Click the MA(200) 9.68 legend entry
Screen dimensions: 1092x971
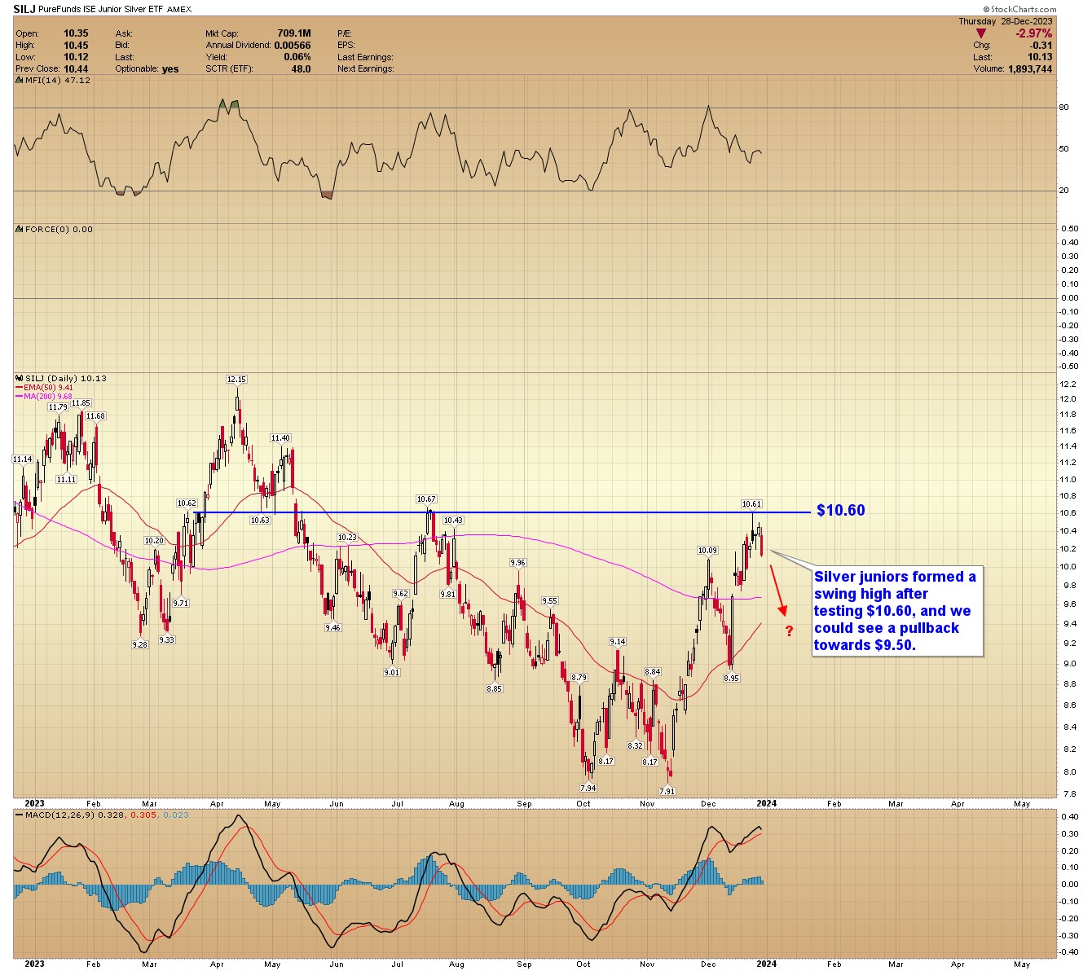44,396
